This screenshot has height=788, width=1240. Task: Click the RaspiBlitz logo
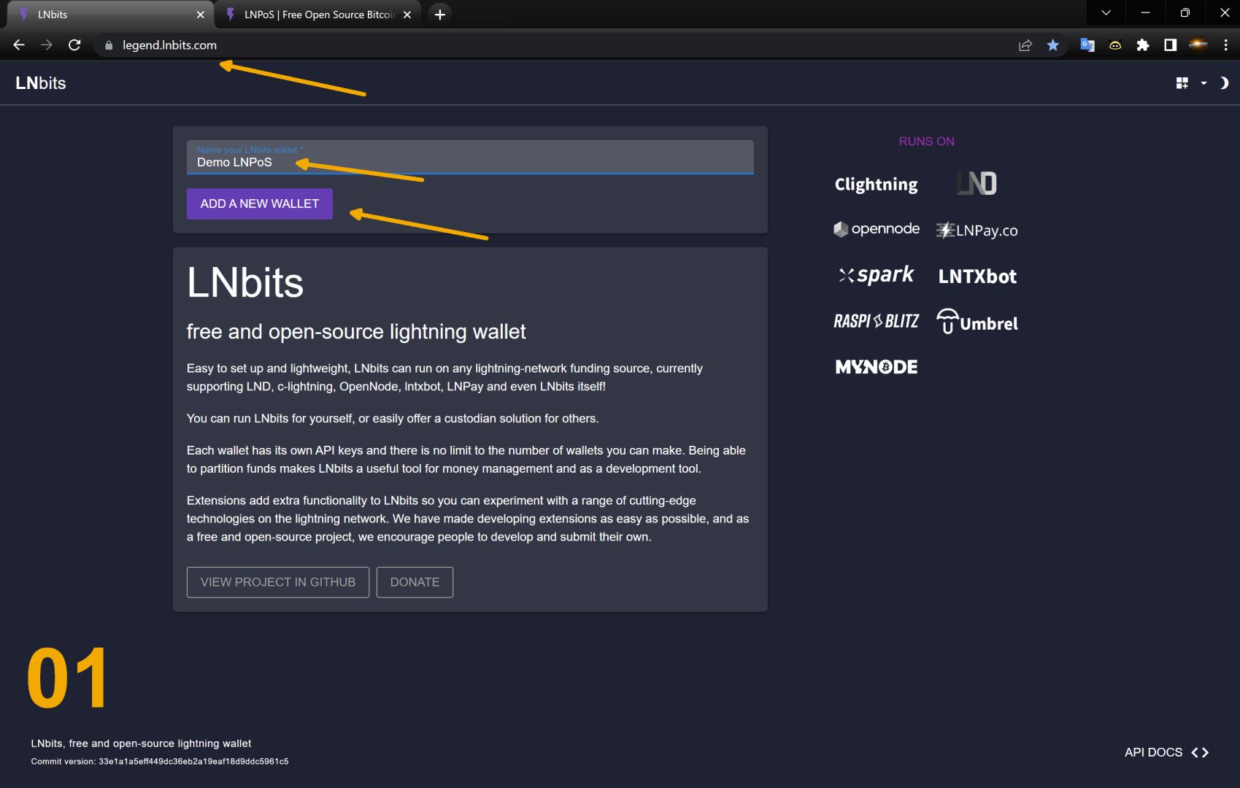click(876, 321)
